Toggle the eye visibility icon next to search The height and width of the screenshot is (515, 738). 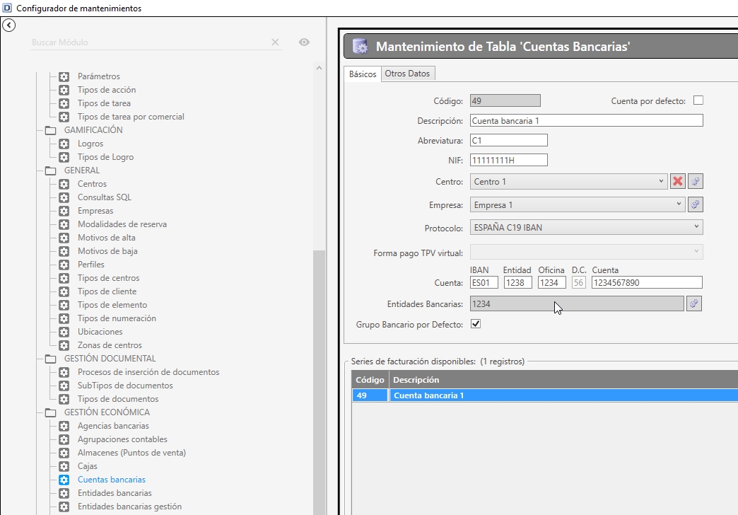pos(304,42)
